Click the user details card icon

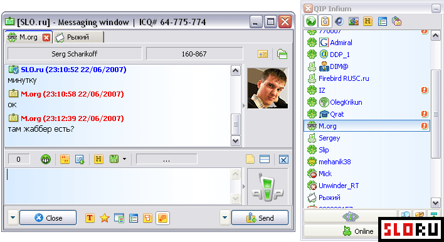coord(263,54)
